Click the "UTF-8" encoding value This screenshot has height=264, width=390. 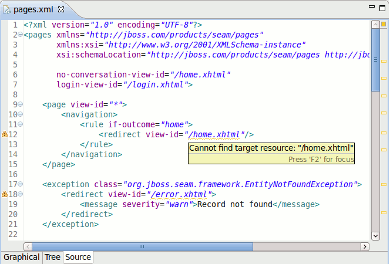[177, 25]
